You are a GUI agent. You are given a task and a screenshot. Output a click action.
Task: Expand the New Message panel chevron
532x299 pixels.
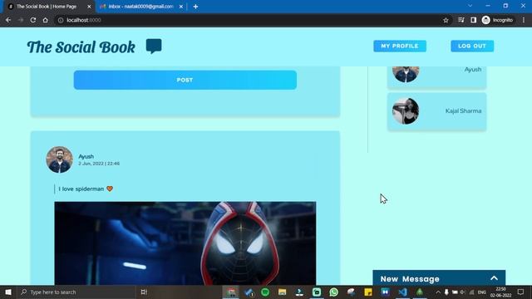click(x=494, y=278)
